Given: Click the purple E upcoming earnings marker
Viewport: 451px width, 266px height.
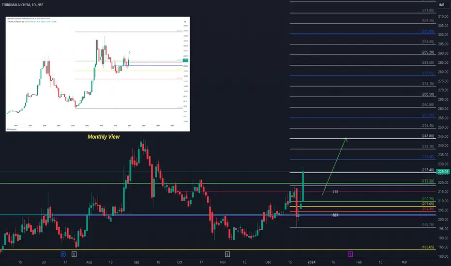Looking at the screenshot, I should [x=350, y=254].
